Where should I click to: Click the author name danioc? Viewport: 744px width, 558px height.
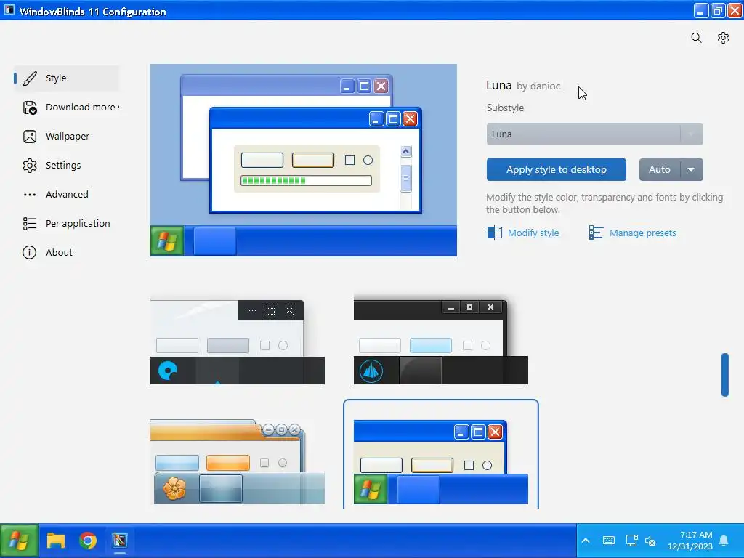click(545, 86)
